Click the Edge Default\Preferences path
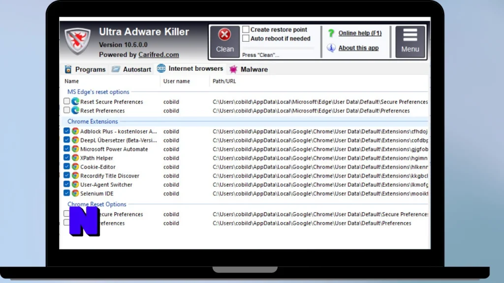Image resolution: width=504 pixels, height=283 pixels. [311, 111]
